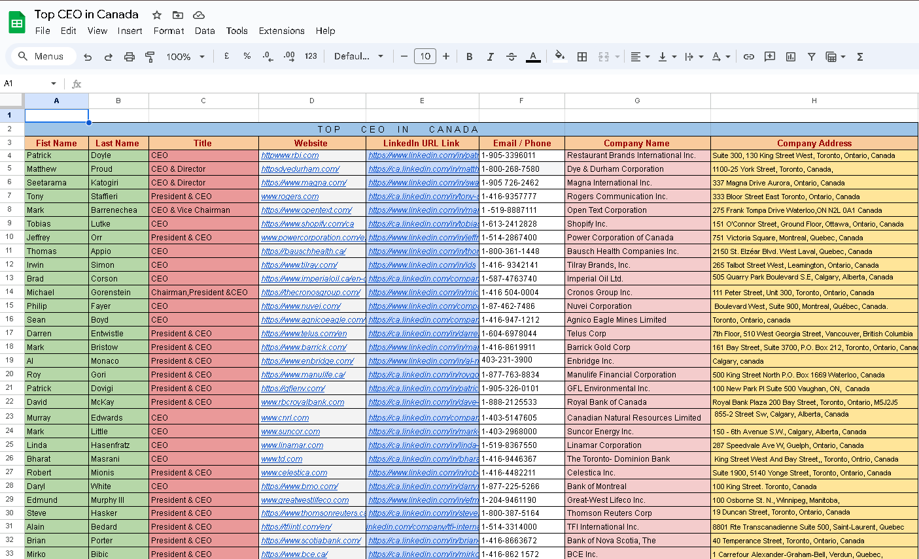Click the Create a filter icon
This screenshot has height=559, width=919.
tap(812, 57)
